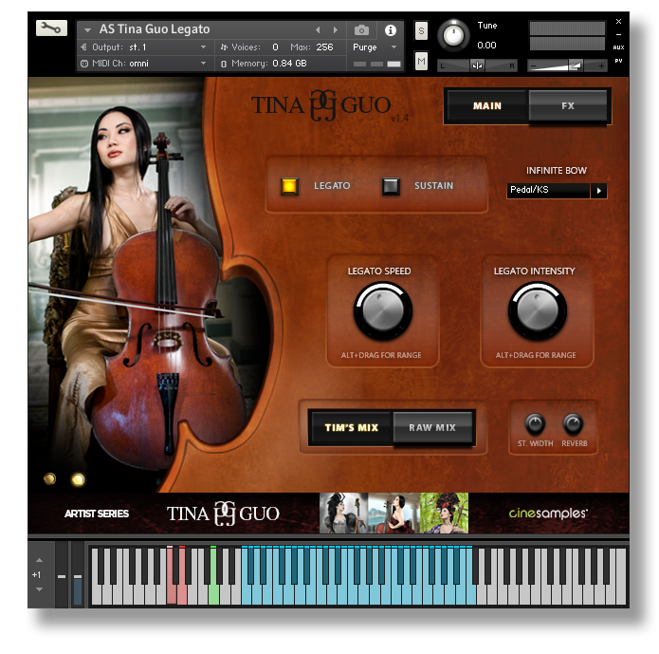
Task: Toggle the AUX sends view
Action: [618, 47]
